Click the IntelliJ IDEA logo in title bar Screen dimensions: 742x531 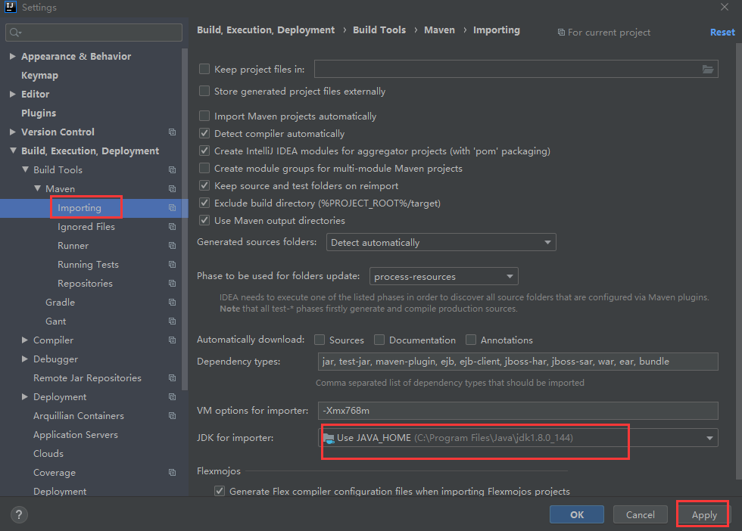11,7
